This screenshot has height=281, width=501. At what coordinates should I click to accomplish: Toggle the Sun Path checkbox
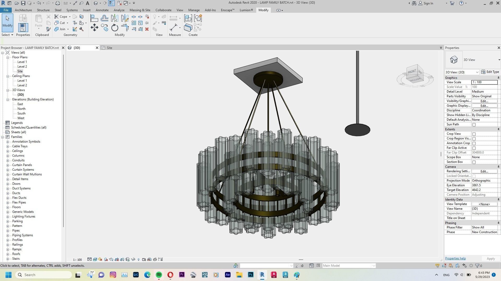click(474, 125)
